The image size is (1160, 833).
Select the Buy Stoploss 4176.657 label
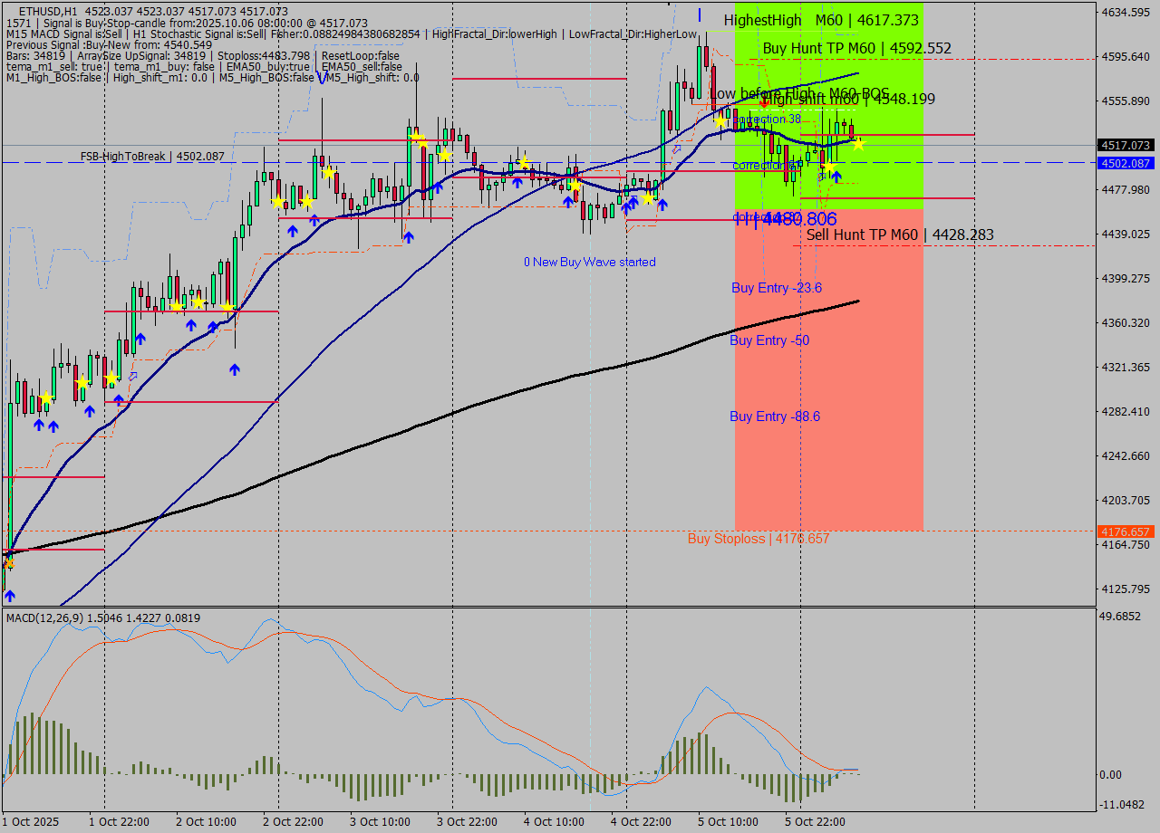[x=758, y=539]
